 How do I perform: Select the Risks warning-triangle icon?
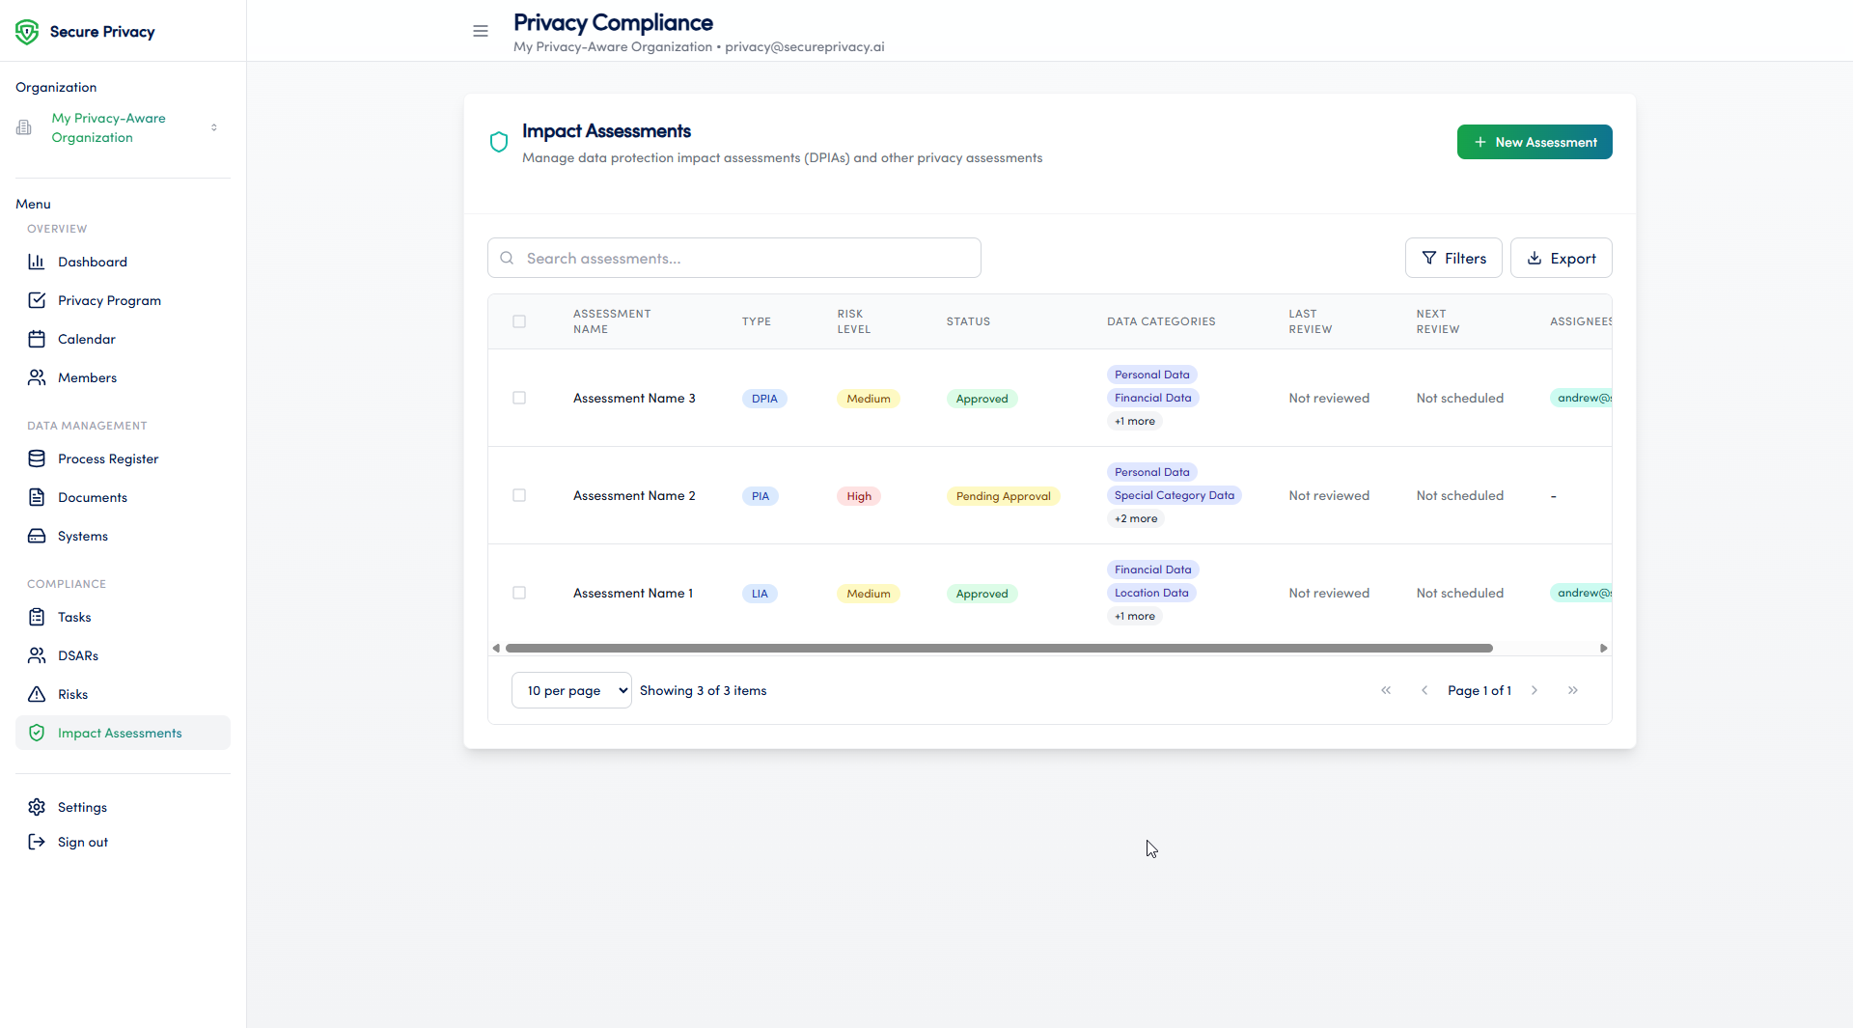(x=37, y=694)
